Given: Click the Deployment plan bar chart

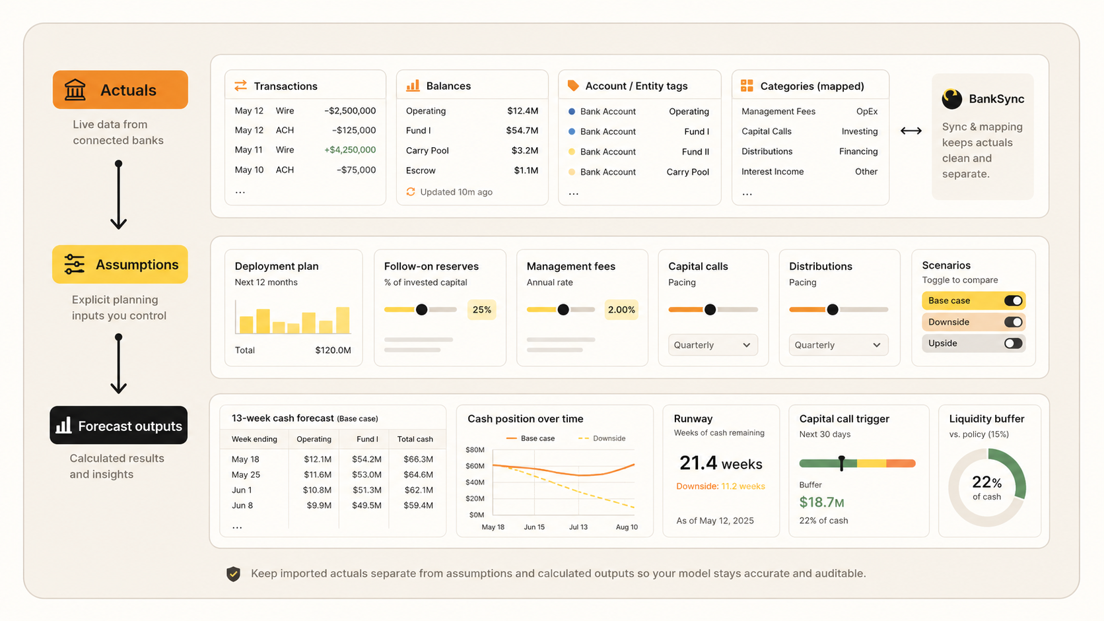Looking at the screenshot, I should (x=293, y=317).
